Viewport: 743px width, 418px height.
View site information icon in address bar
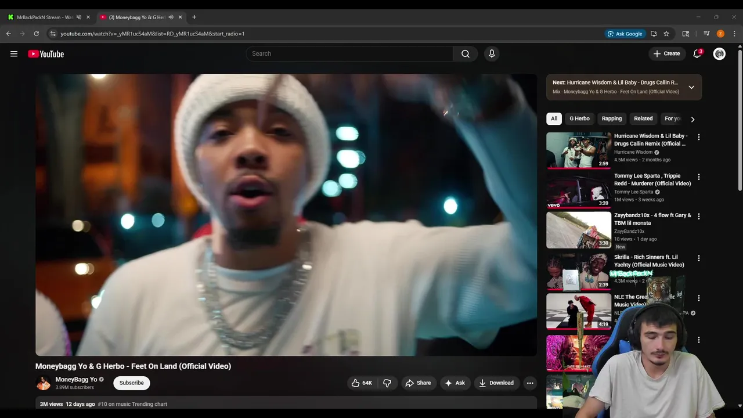click(x=52, y=34)
